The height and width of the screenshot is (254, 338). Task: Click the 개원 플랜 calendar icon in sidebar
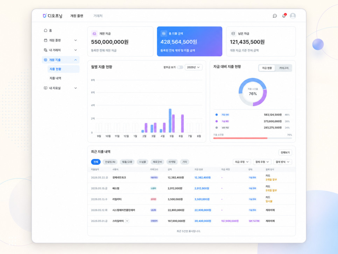45,40
